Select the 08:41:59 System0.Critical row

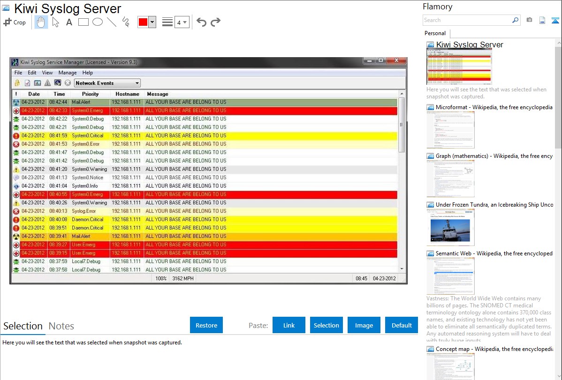pyautogui.click(x=205, y=136)
